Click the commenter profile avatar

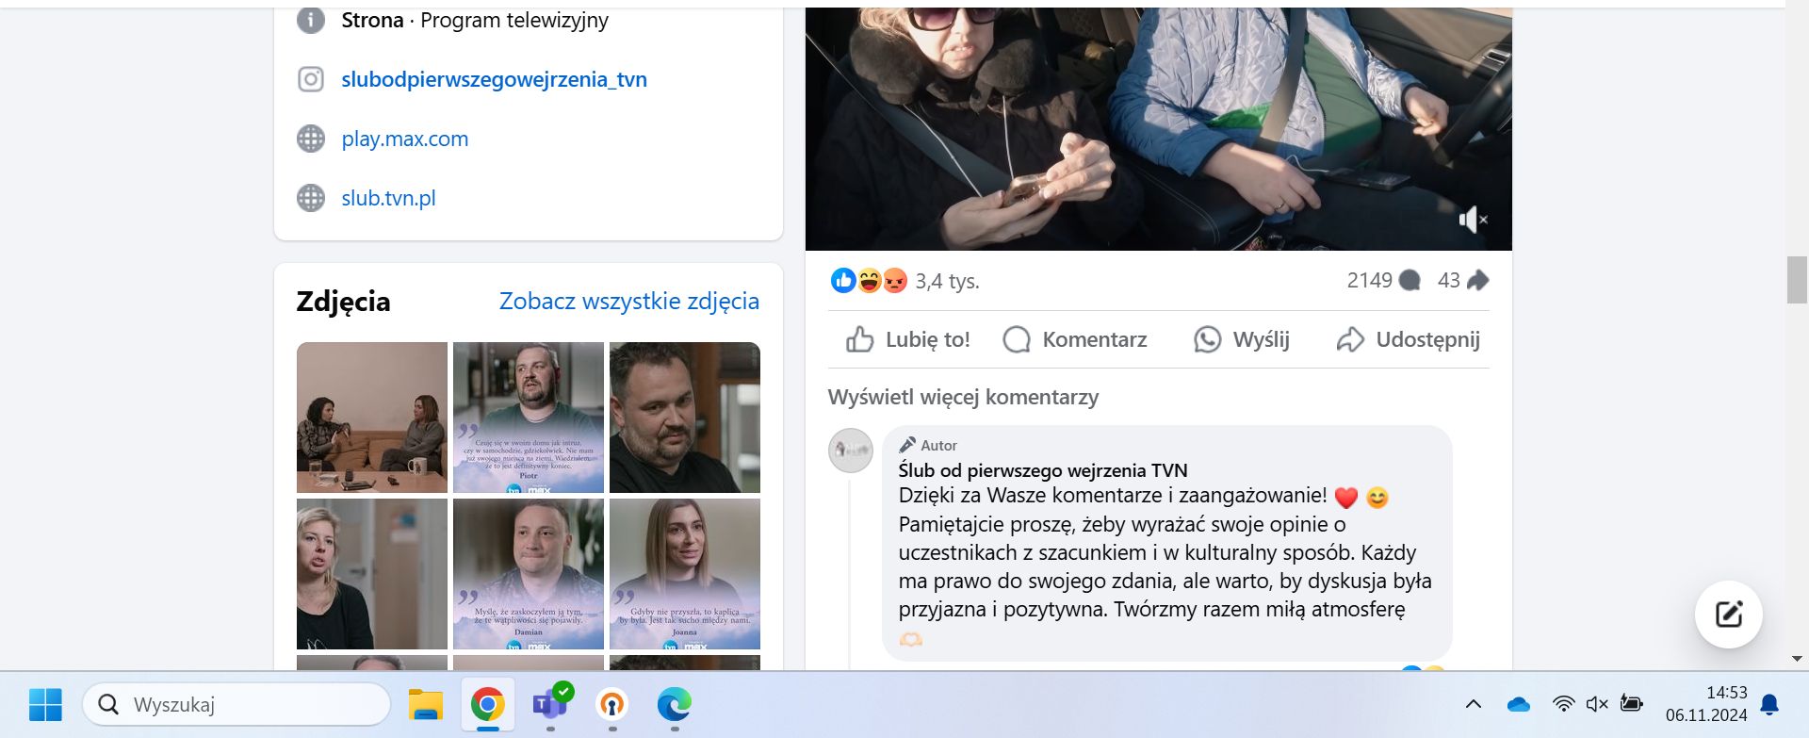pos(851,451)
